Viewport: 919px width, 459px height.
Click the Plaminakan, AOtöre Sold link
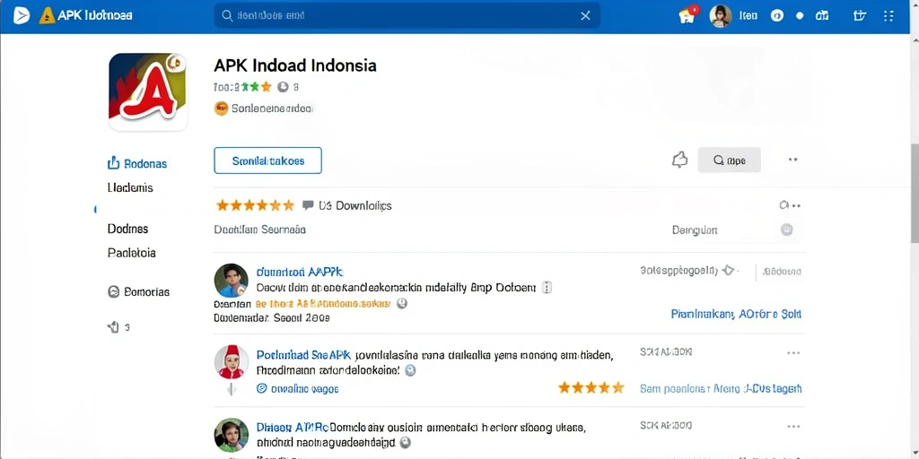click(736, 314)
